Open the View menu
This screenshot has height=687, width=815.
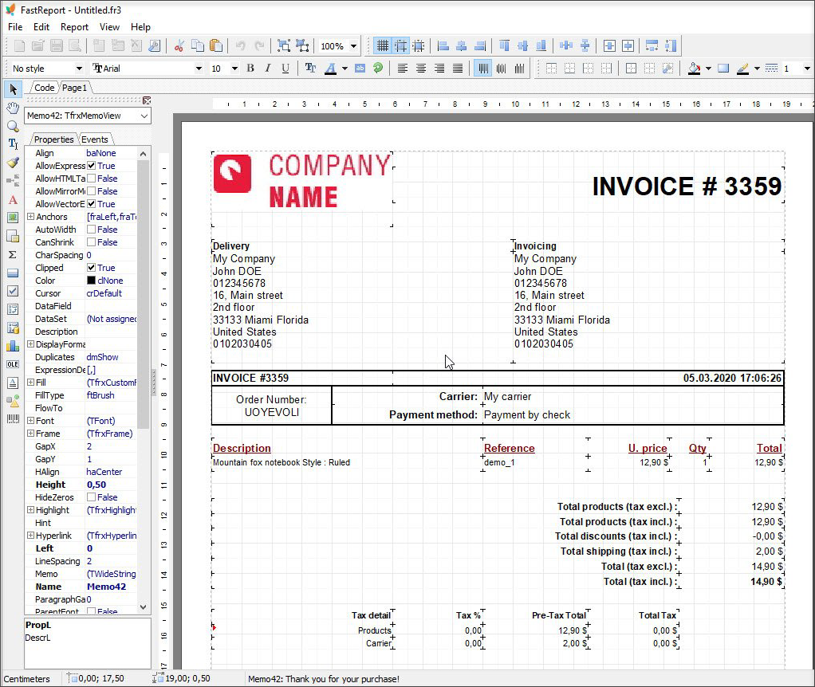coord(110,27)
